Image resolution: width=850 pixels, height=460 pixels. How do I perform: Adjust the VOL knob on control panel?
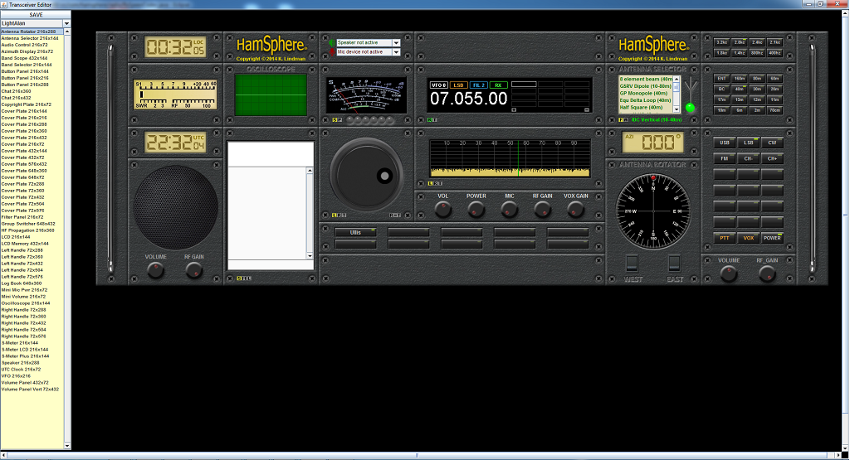(x=443, y=210)
